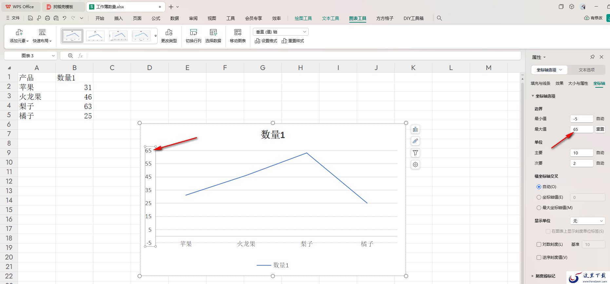The image size is (610, 284).
Task: Click the select-all corner of the sheet
Action: [x=9, y=68]
